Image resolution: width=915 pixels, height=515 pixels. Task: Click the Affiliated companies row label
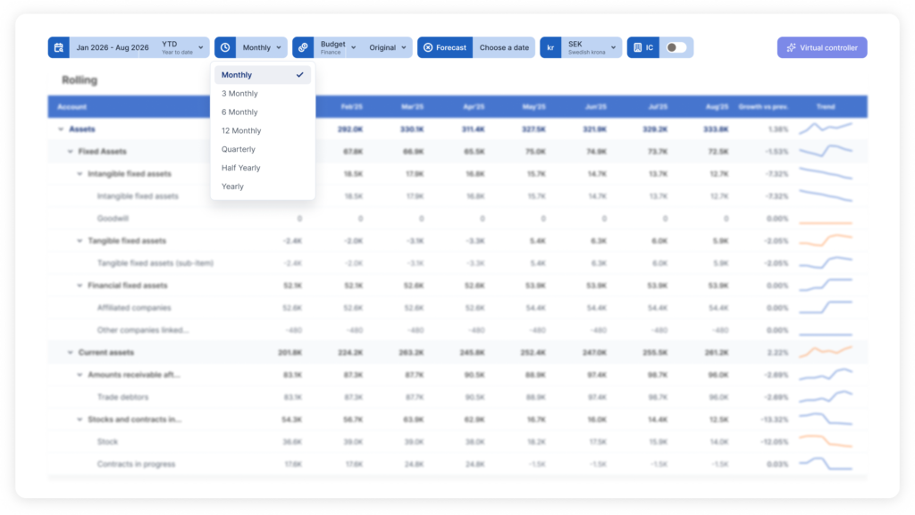pos(134,308)
